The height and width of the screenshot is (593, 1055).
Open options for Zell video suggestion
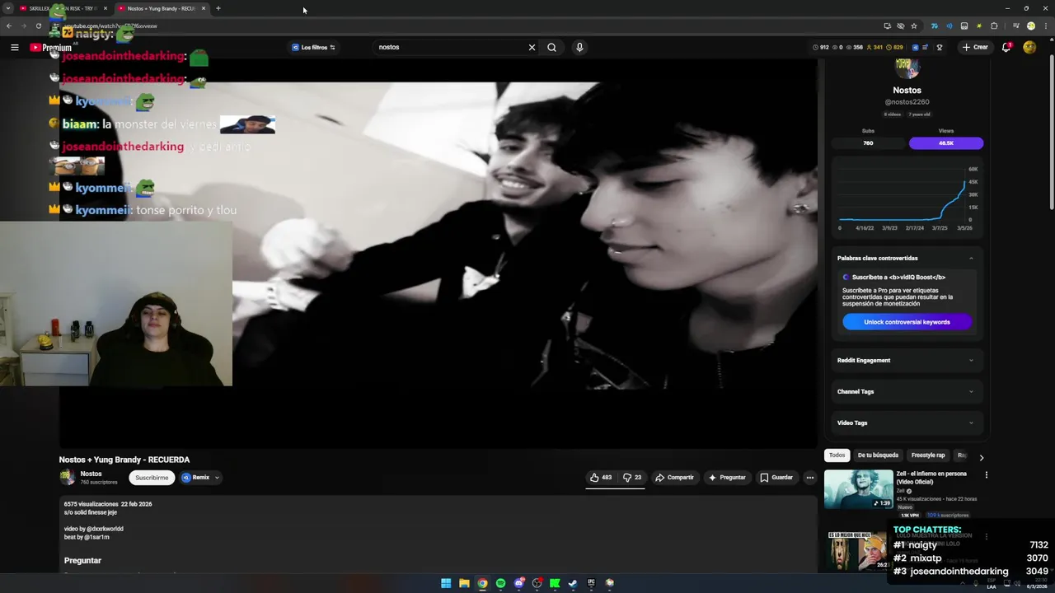coord(986,474)
